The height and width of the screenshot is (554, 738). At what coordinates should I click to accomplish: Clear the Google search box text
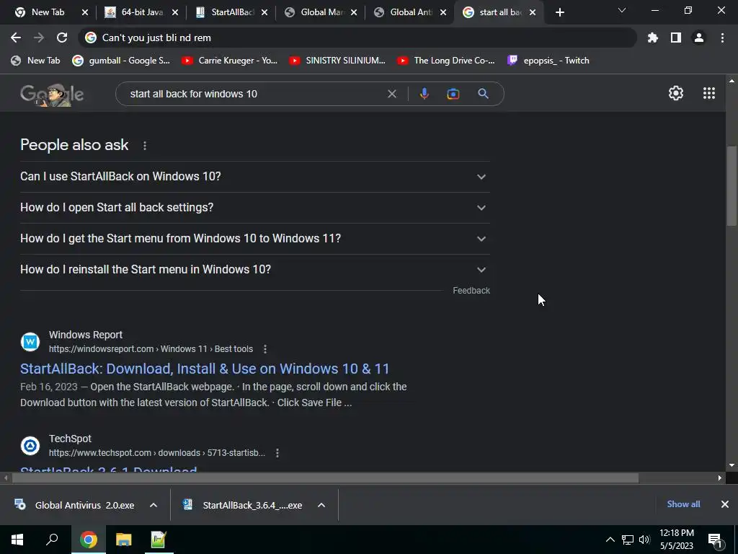click(391, 94)
